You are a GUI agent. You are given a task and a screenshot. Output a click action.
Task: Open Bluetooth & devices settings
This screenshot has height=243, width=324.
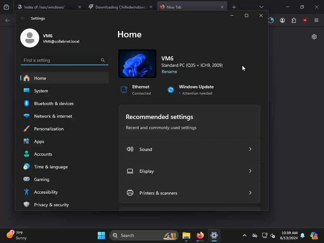click(x=65, y=103)
